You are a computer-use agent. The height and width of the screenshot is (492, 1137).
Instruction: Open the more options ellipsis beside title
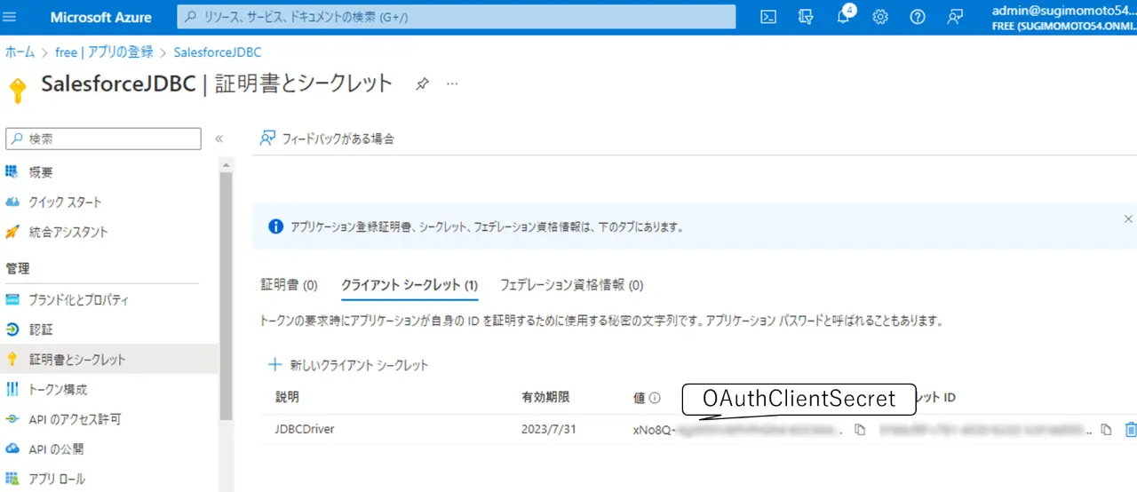tap(452, 83)
